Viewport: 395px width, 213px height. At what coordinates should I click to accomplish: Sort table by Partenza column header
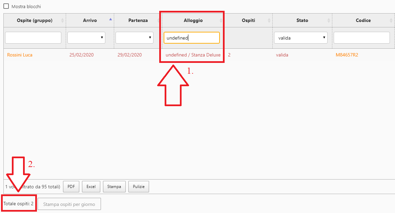coord(138,21)
